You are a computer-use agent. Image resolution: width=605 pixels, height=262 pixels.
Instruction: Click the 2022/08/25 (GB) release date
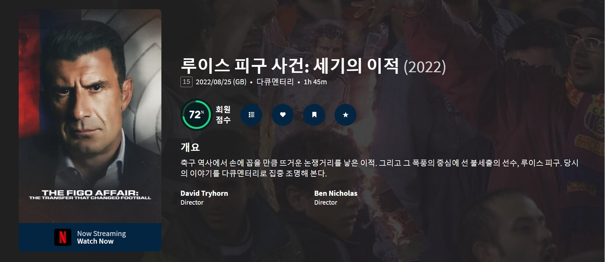click(x=221, y=82)
